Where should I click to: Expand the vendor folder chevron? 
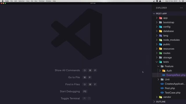click(x=157, y=97)
